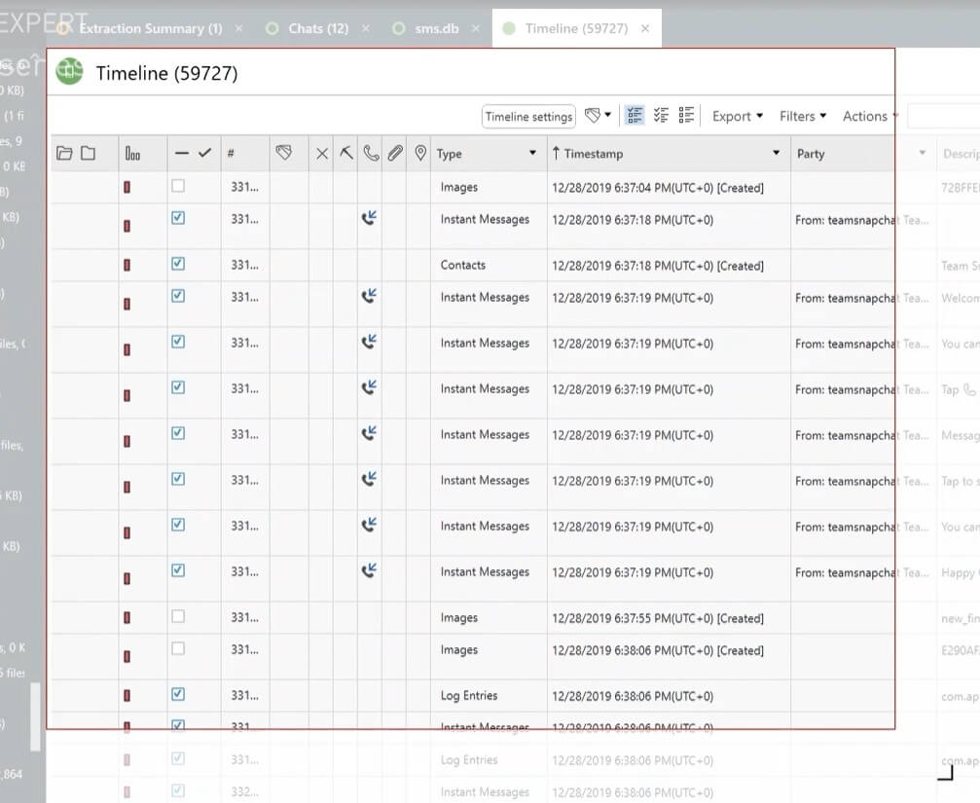Uncheck the Happy message row checkbox
Screen dimensions: 980x803
pos(178,570)
